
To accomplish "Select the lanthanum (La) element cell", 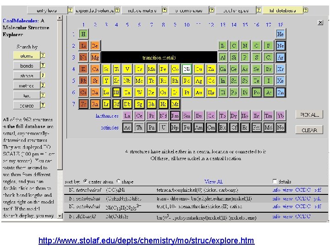I will coord(127,116).
